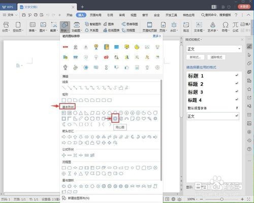Screen dimensions: 254x203
Task: Toggle the 形状 shapes dropdown button
Action: (x=65, y=27)
